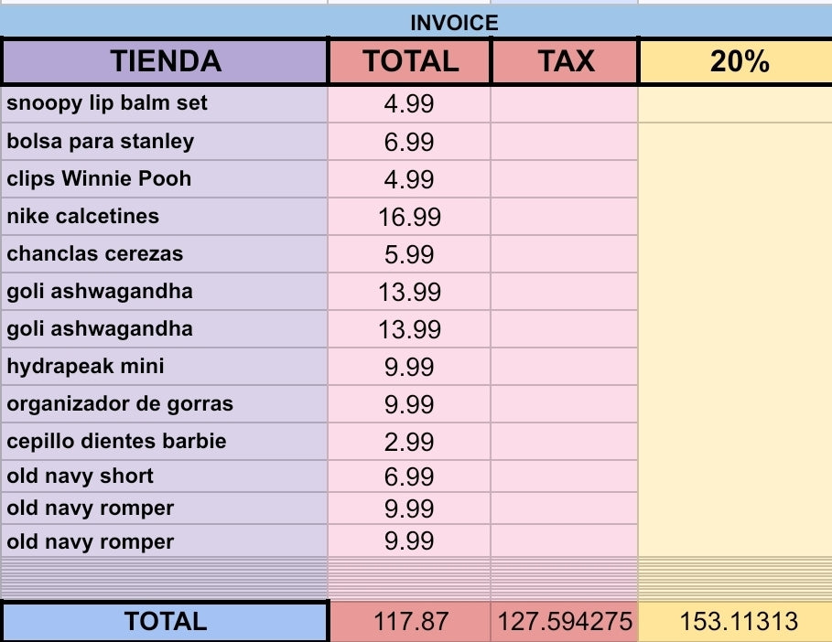Click the organizador de gorras cell
This screenshot has height=642, width=832.
click(x=165, y=403)
